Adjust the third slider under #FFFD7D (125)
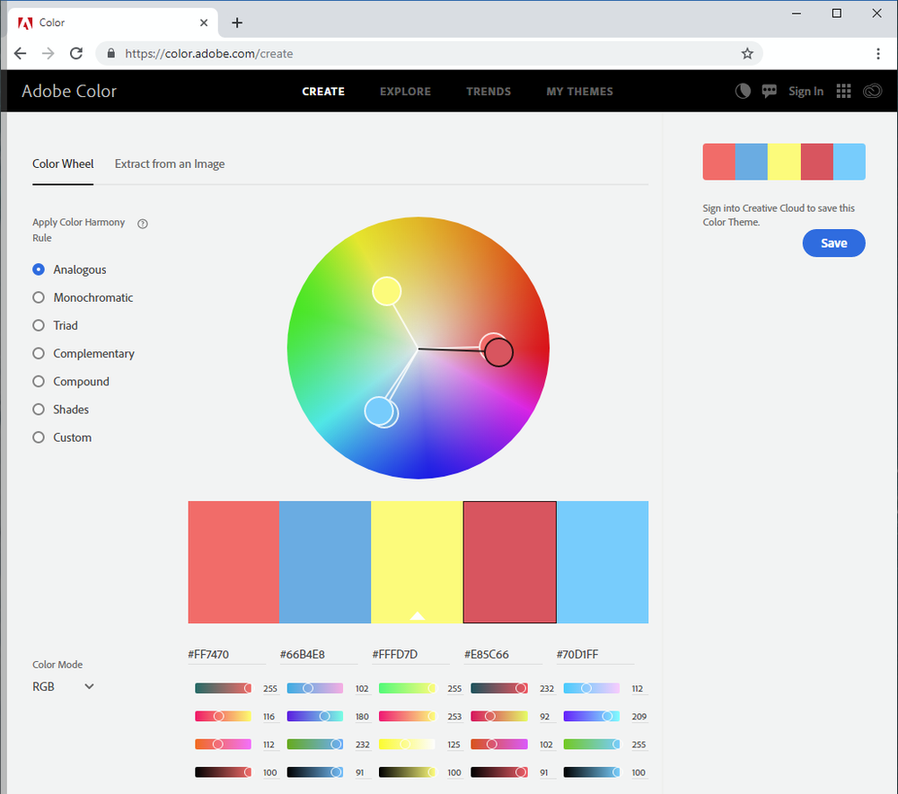 (x=407, y=745)
